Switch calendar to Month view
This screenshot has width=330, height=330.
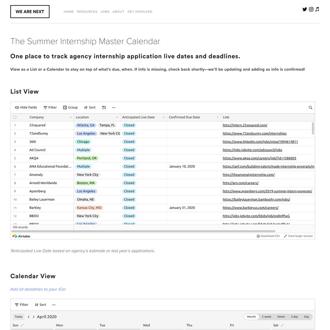coord(251,317)
